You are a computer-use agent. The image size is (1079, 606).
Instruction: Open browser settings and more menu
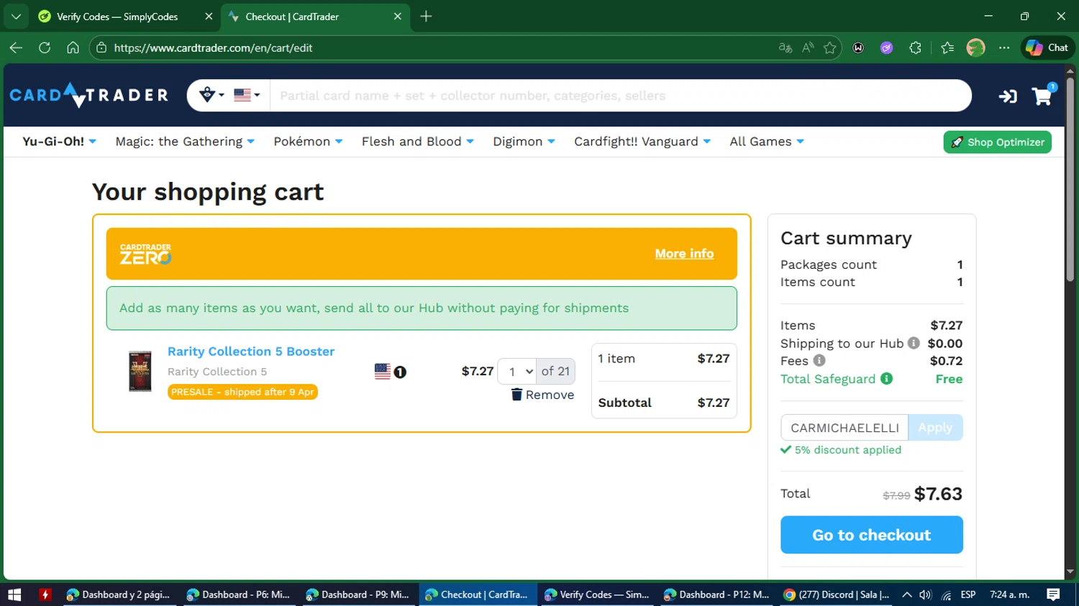click(1004, 47)
